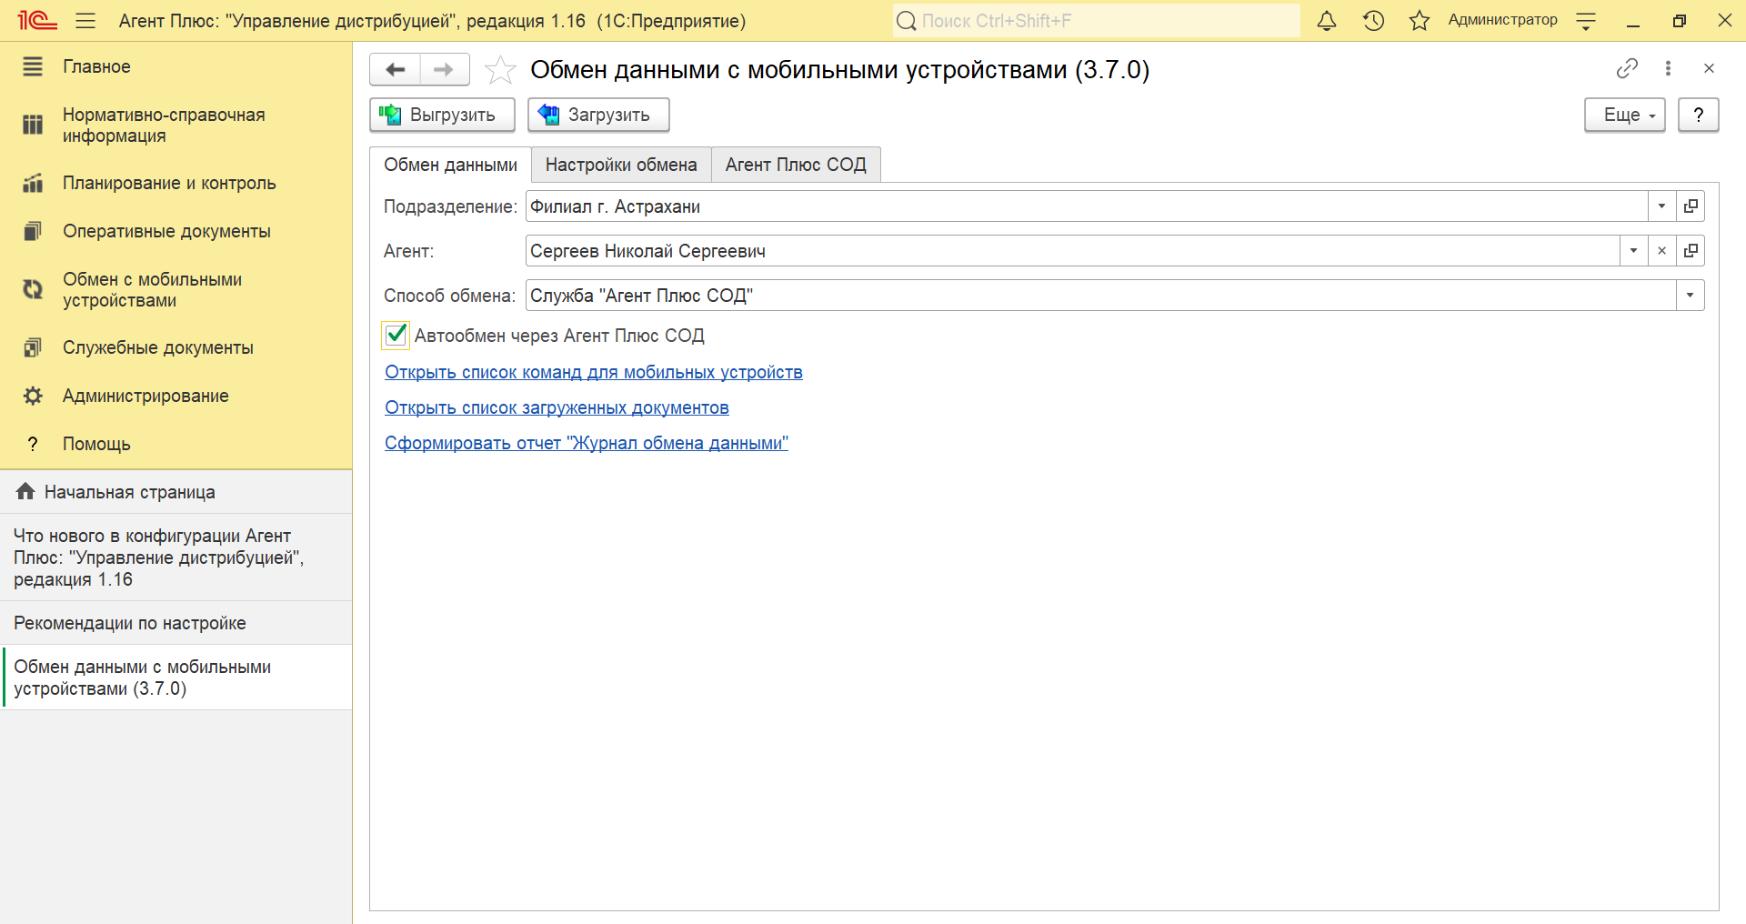
Task: Navigate forward with right arrow button
Action: tap(444, 69)
